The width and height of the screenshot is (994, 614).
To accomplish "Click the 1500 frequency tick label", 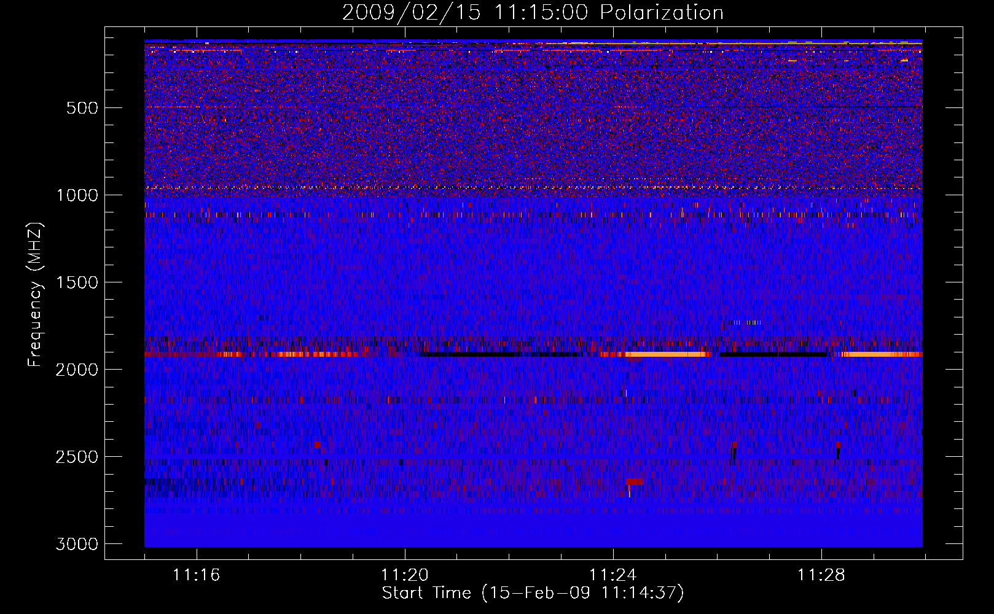I will (x=77, y=282).
